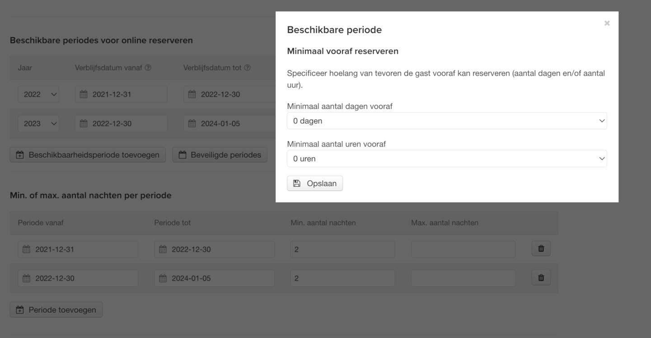651x338 pixels.
Task: Delete the second nights period row
Action: [x=541, y=278]
